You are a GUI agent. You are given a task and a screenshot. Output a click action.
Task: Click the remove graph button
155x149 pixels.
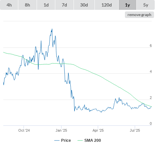click(x=139, y=15)
